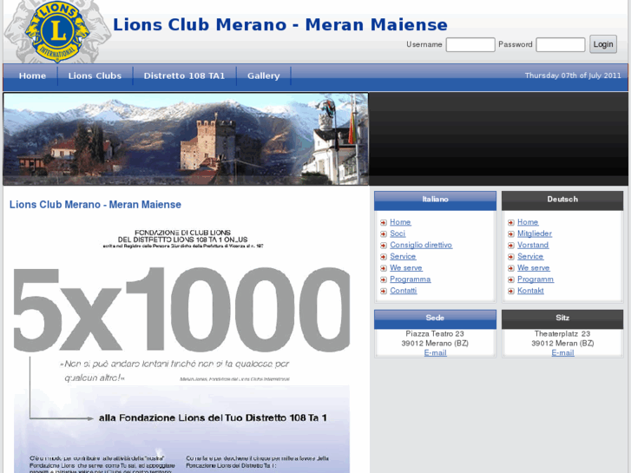Screen dimensions: 631x473
Task: Click the Lions International logo
Action: [x=57, y=31]
